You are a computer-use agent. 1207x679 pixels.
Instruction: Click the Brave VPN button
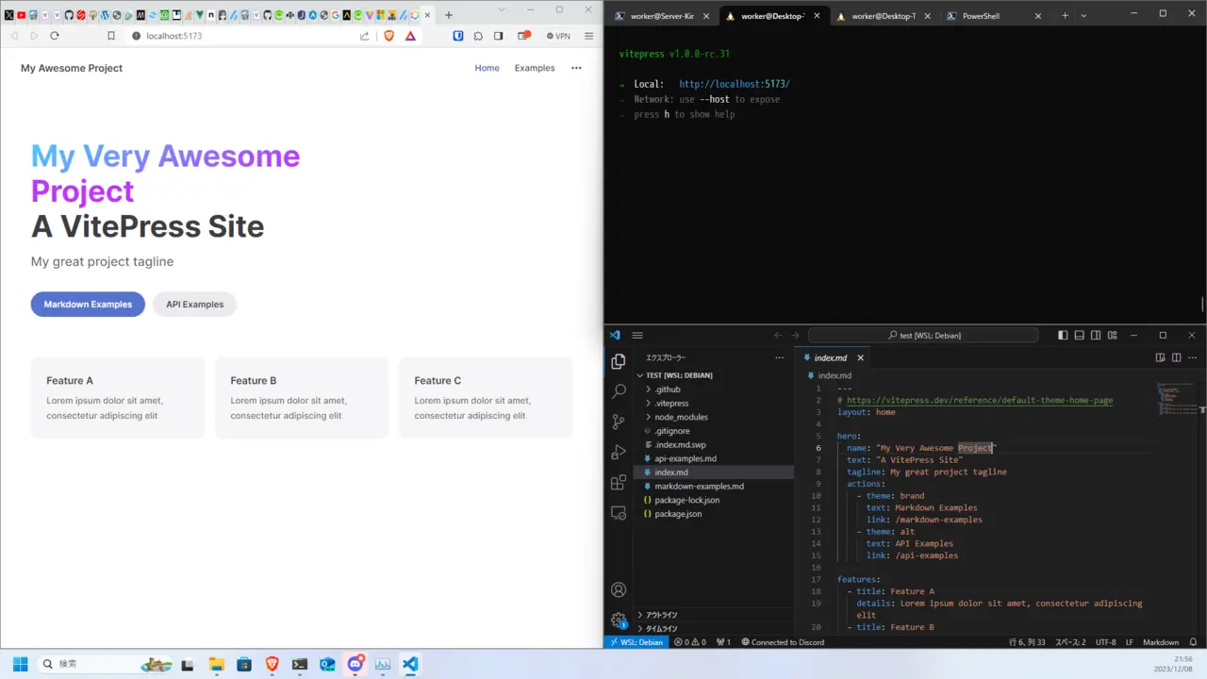(x=558, y=36)
